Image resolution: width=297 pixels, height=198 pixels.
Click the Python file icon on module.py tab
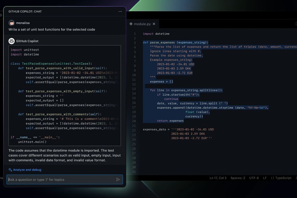point(131,24)
